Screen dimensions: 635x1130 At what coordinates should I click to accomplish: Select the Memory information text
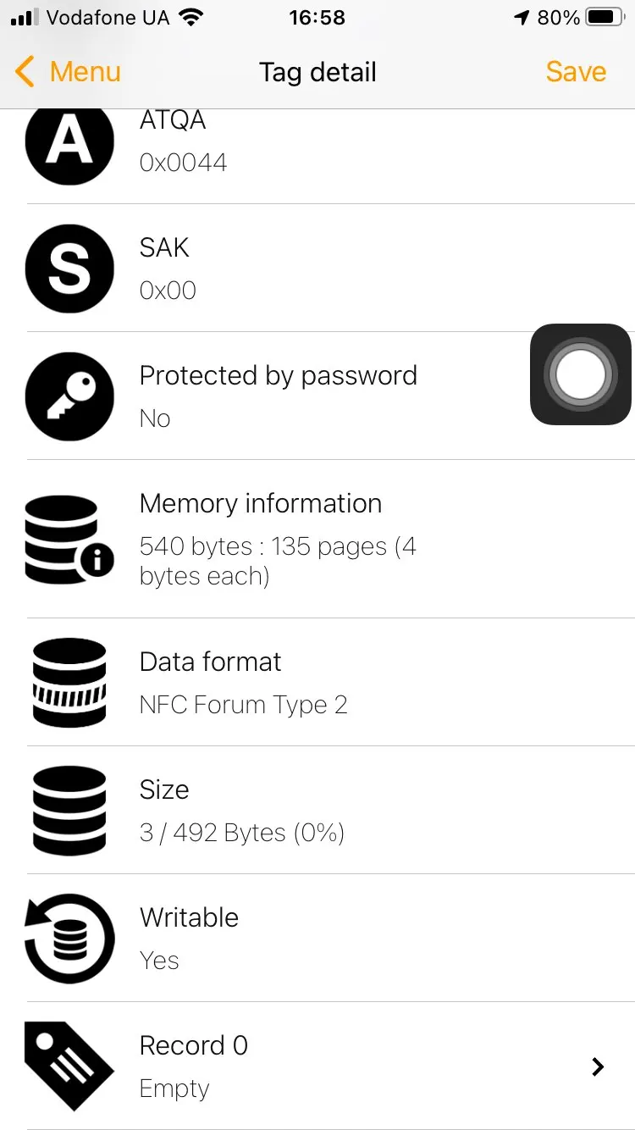tap(261, 503)
